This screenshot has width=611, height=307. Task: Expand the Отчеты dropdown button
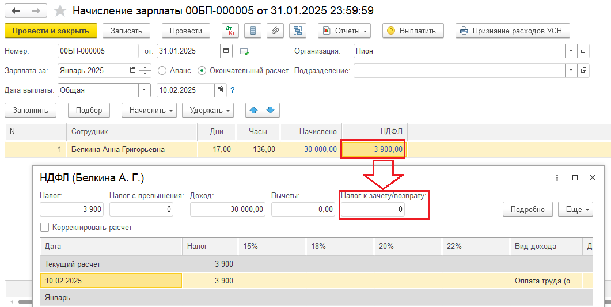coord(344,31)
